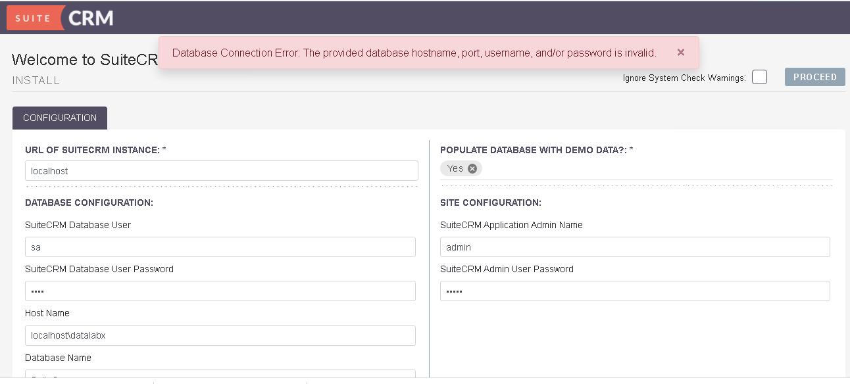Screen dimensions: 850x384
Task: Open the CONFIGURATION tab
Action: (x=60, y=118)
